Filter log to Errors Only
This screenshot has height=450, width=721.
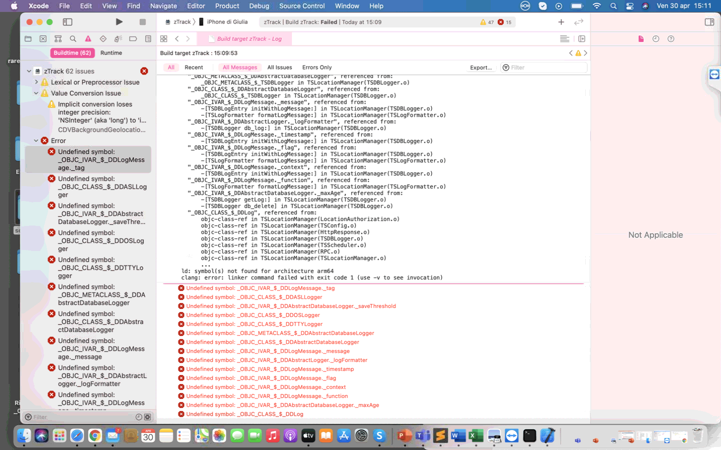[316, 67]
